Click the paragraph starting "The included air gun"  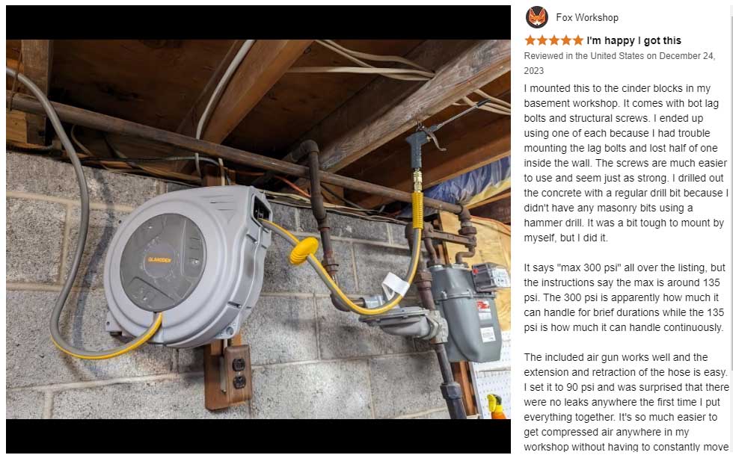[x=626, y=402]
